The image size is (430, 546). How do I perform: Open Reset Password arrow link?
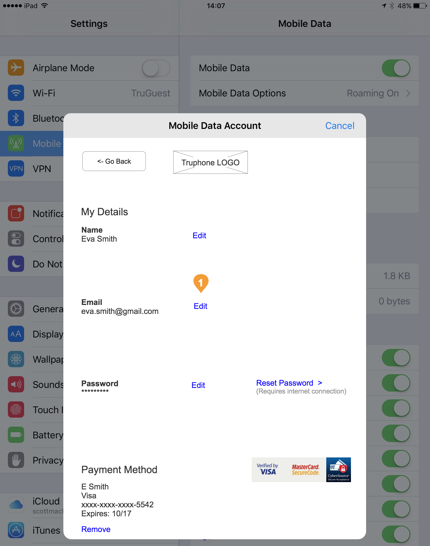point(289,383)
